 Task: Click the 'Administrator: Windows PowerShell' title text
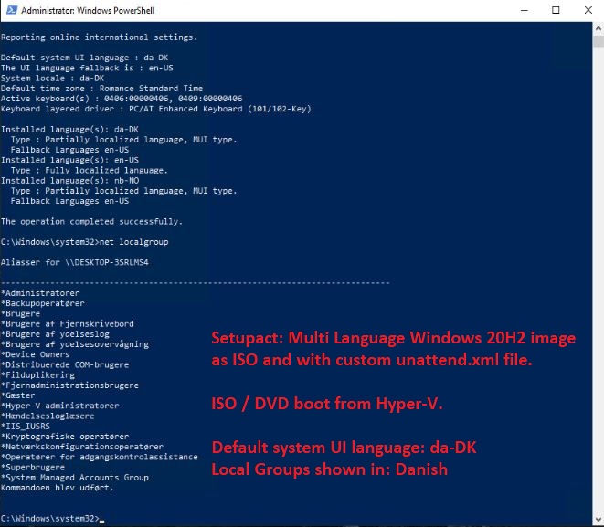[x=88, y=10]
